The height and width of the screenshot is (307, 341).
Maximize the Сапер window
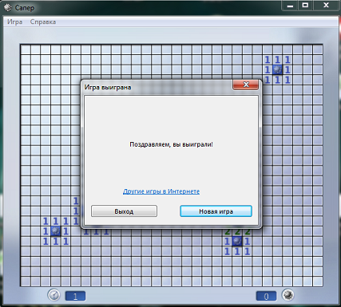pyautogui.click(x=305, y=6)
